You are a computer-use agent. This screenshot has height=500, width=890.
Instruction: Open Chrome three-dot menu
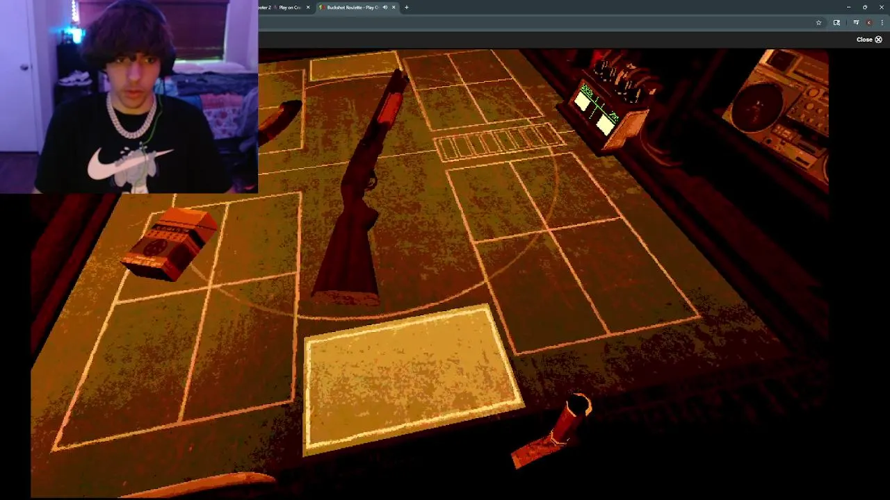(882, 23)
